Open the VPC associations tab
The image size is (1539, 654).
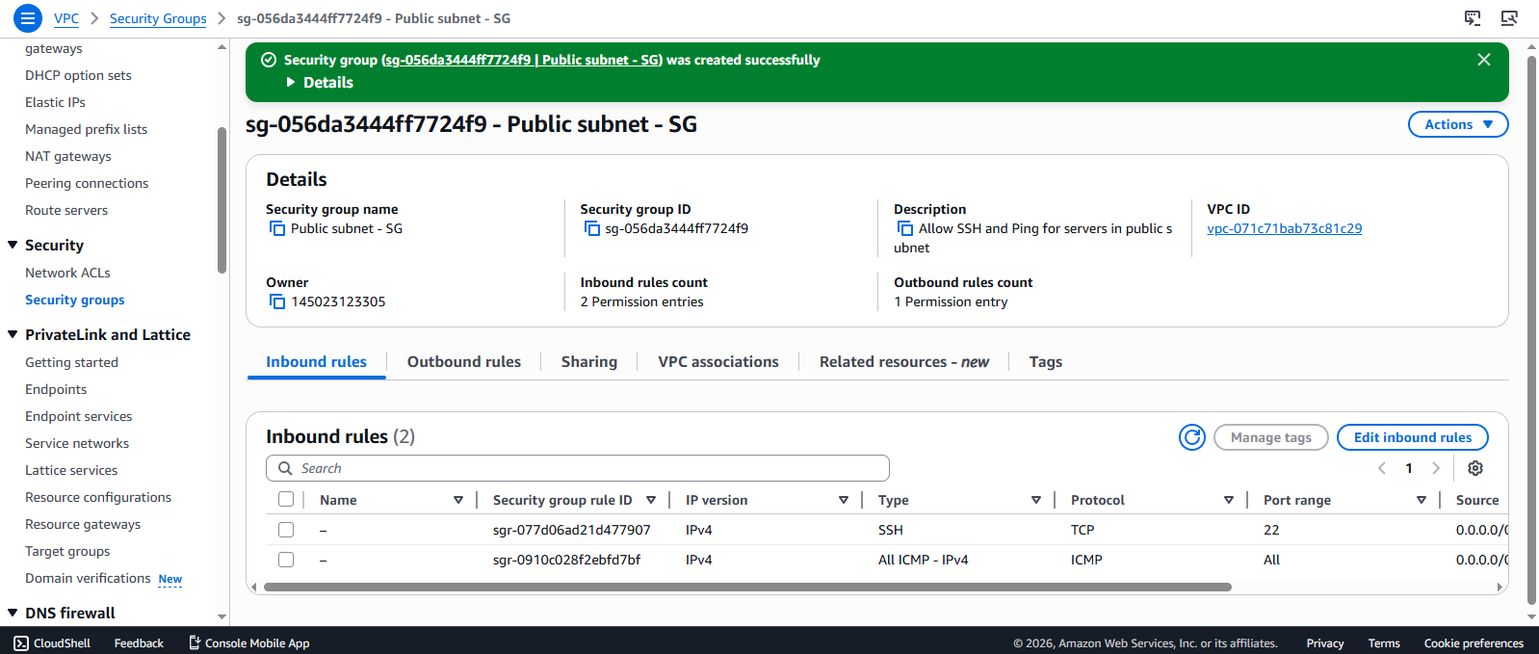pyautogui.click(x=718, y=362)
